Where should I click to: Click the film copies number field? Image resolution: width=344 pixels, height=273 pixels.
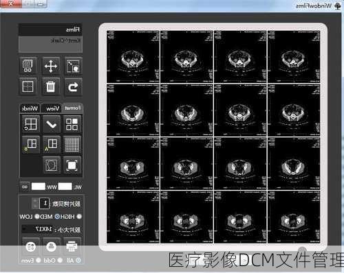(44, 203)
